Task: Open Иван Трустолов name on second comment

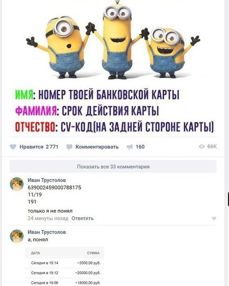Action: pos(47,232)
